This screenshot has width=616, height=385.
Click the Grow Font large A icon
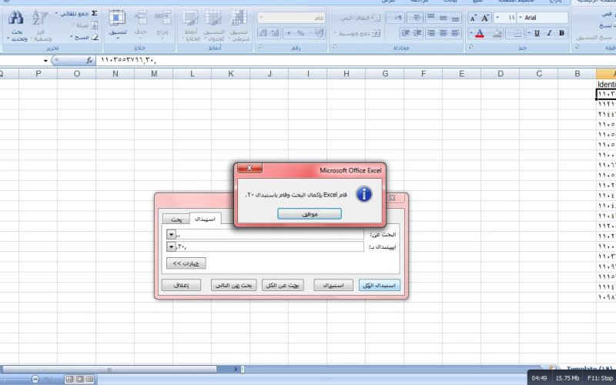click(x=486, y=18)
